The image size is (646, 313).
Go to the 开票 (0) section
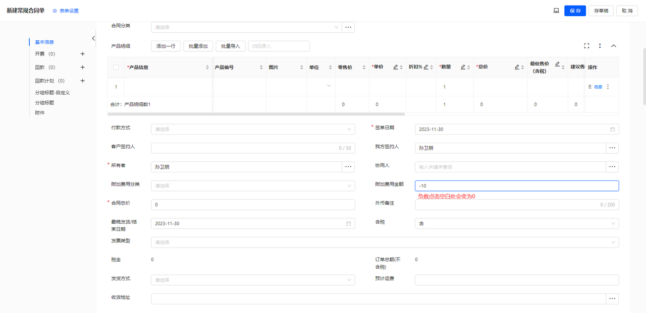coord(45,54)
